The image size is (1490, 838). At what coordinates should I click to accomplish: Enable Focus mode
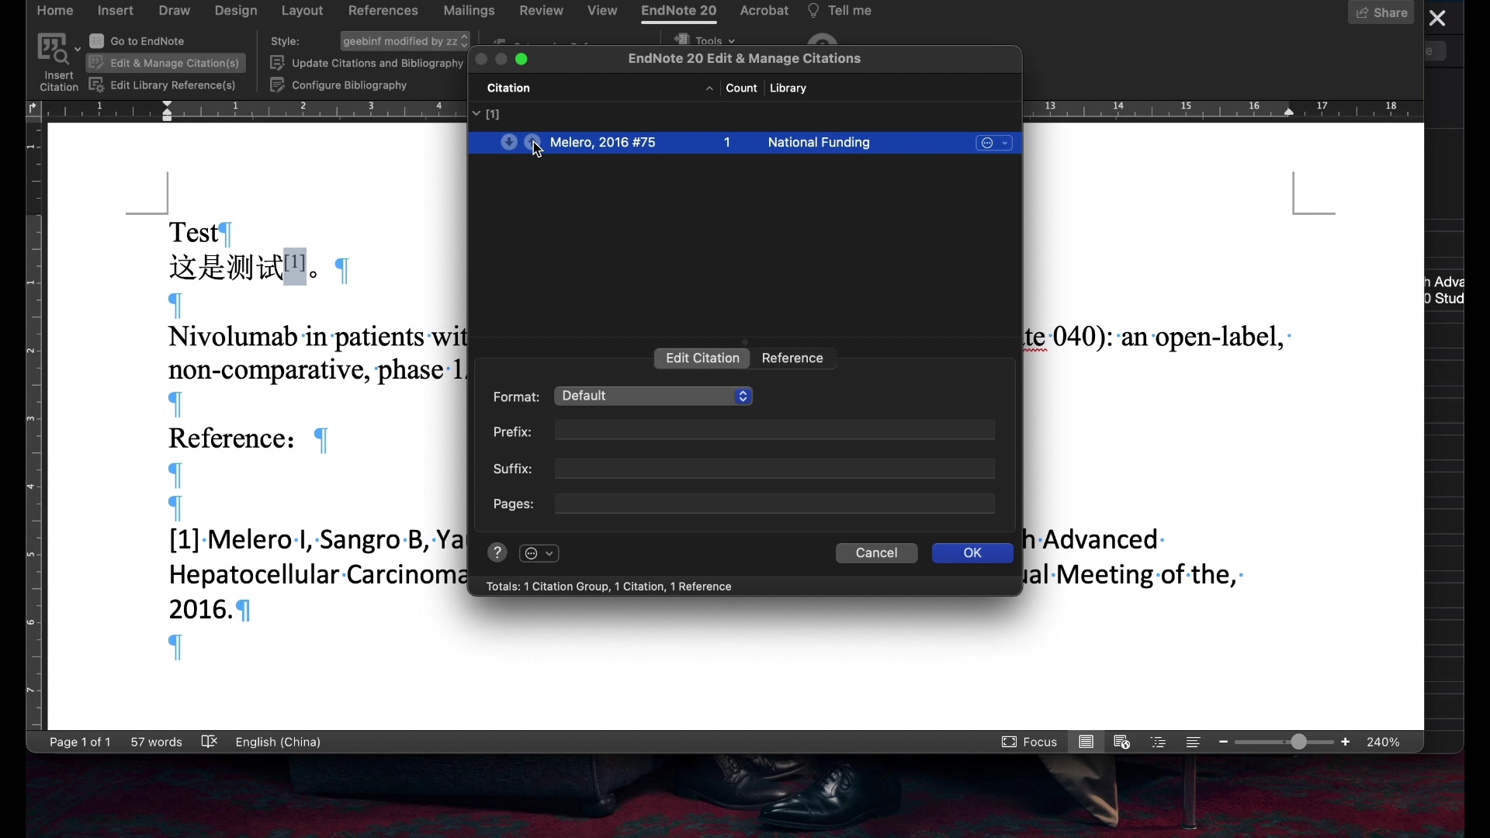1029,743
